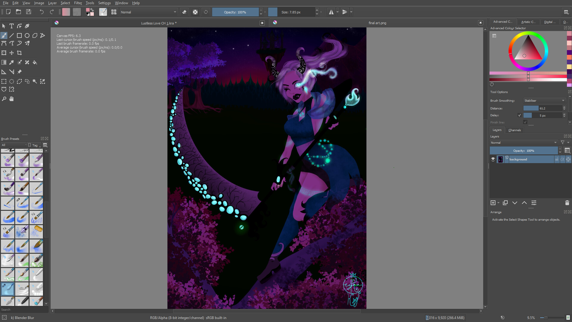Delete the layer with the trash button

(x=567, y=203)
